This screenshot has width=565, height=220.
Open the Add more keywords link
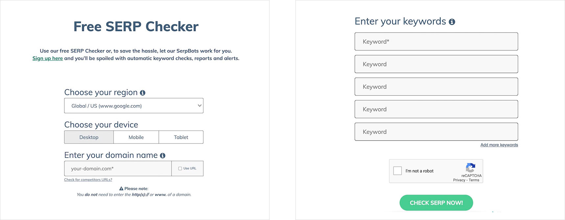(x=499, y=145)
